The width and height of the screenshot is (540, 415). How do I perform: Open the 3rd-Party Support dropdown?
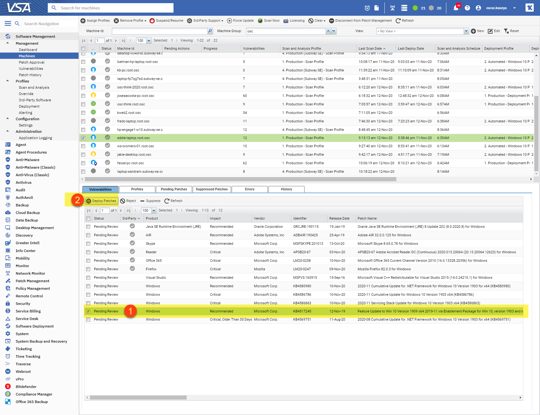pos(205,21)
